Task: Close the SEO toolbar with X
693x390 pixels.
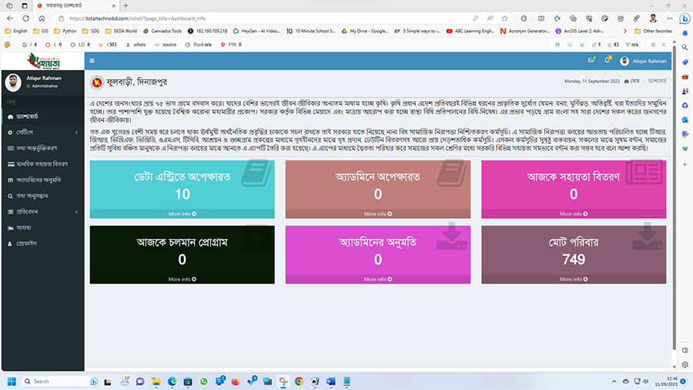Action: coord(664,45)
